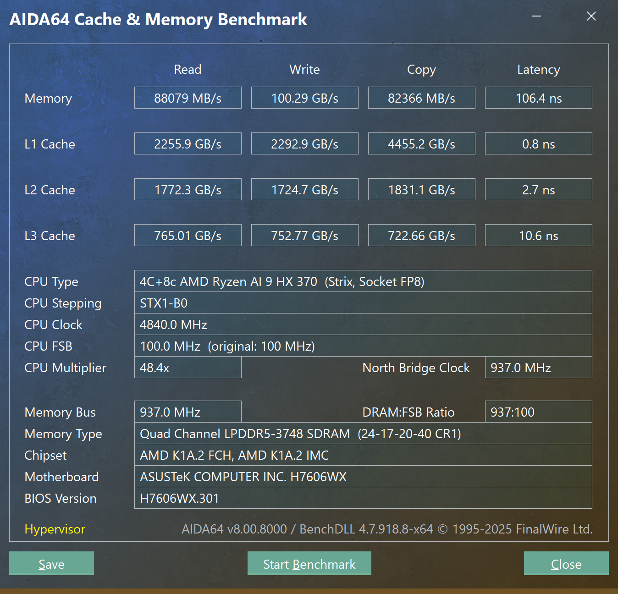618x594 pixels.
Task: Select the Memory Read 88079 MB/s field
Action: click(x=188, y=98)
